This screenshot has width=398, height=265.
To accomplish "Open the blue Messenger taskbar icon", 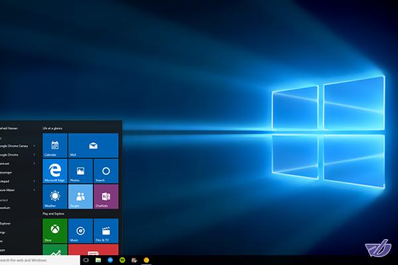I will tap(110, 260).
